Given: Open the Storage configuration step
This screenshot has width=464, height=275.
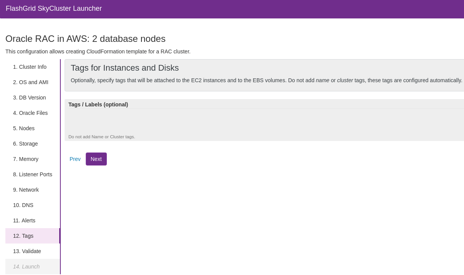Looking at the screenshot, I should tap(25, 144).
